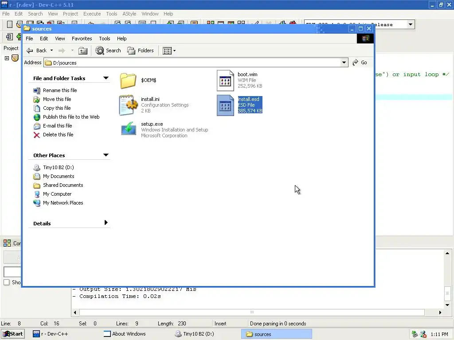Open Dev-C++ Search menu
Viewport: 454px width, 340px height.
point(35,14)
